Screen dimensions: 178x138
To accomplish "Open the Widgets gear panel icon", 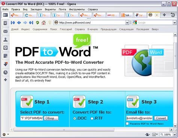I will click(5, 48).
